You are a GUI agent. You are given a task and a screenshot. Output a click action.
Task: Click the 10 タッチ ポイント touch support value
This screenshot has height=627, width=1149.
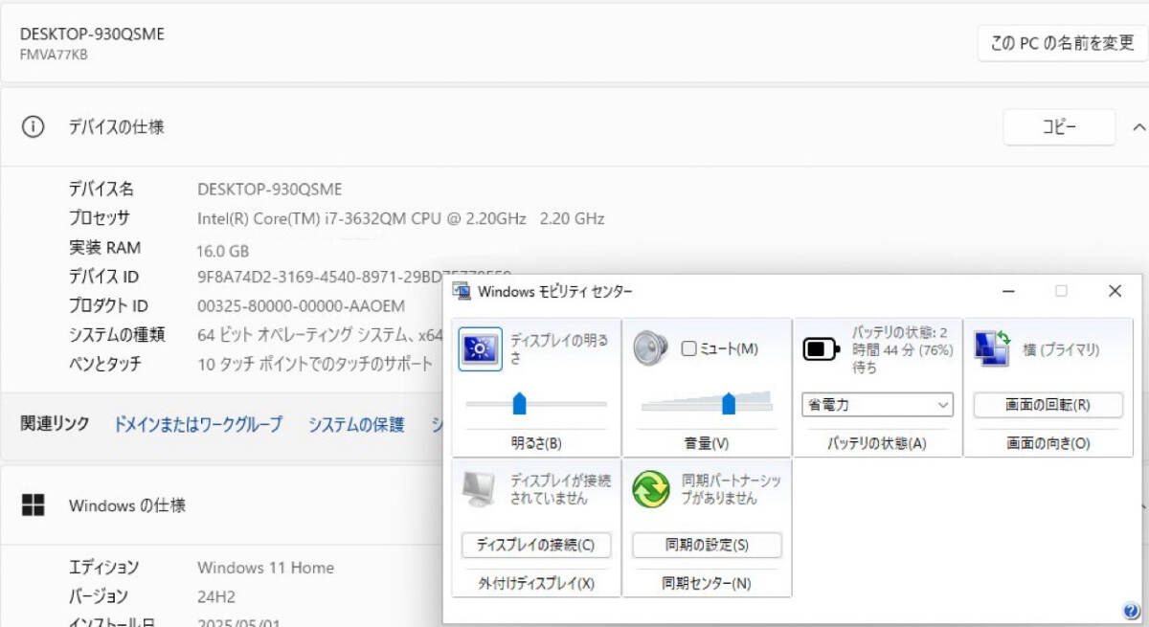pos(315,364)
